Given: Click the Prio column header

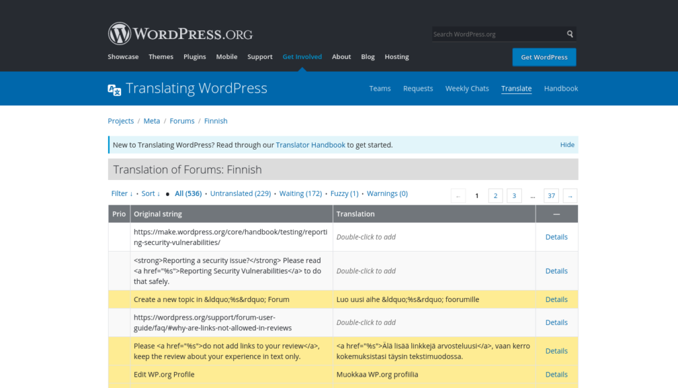Looking at the screenshot, I should 119,214.
